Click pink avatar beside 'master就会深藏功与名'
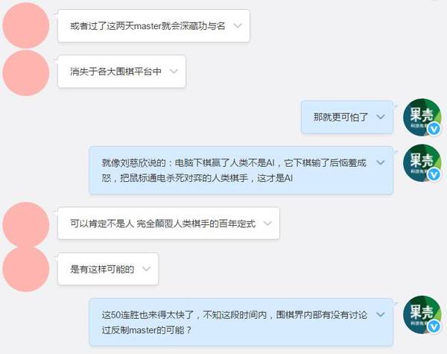This screenshot has height=354, width=447. click(x=26, y=25)
